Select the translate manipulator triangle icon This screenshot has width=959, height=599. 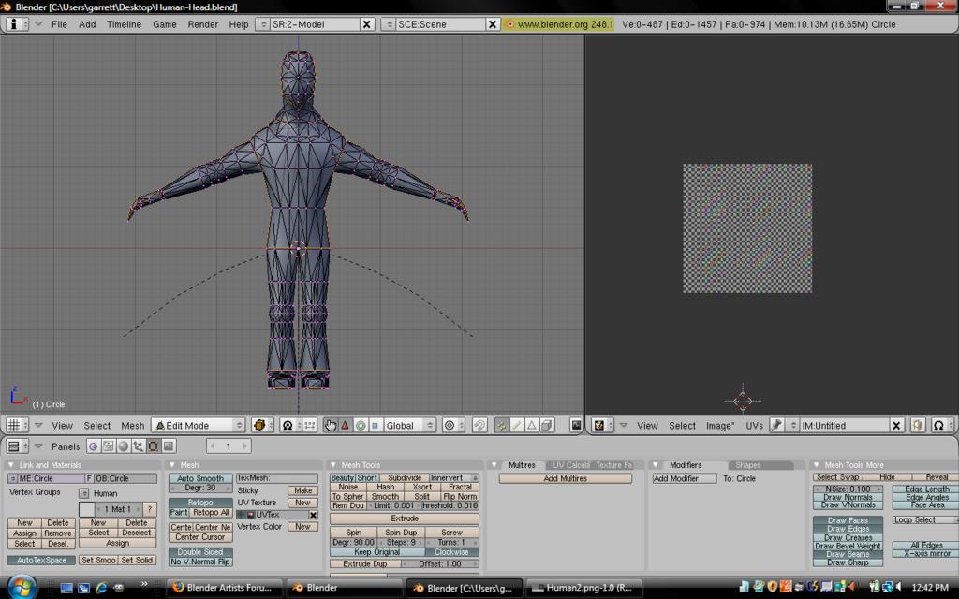click(345, 426)
